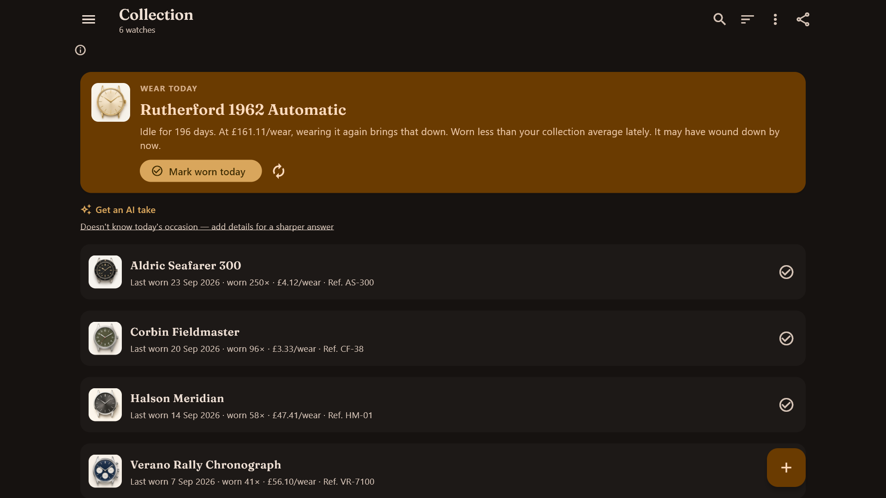Open the sort options icon
Screen dimensions: 886x498
tap(747, 19)
